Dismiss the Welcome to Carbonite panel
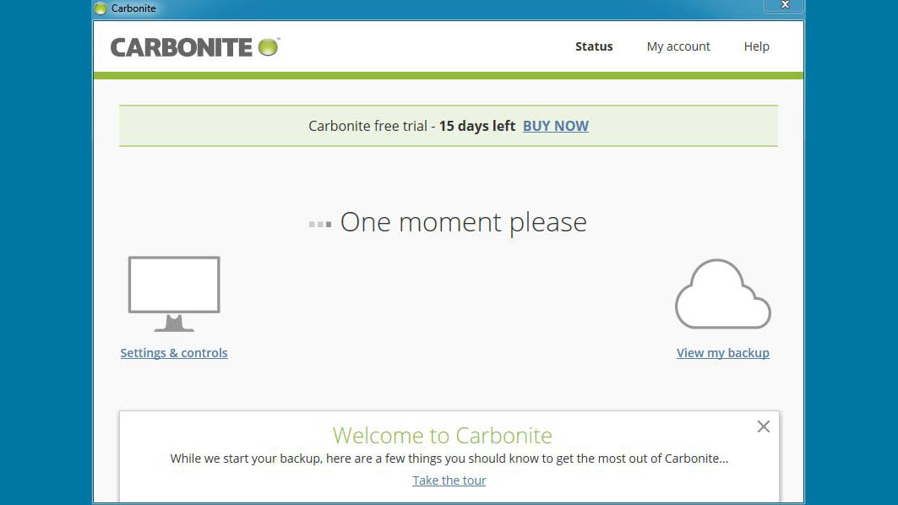 (x=763, y=426)
